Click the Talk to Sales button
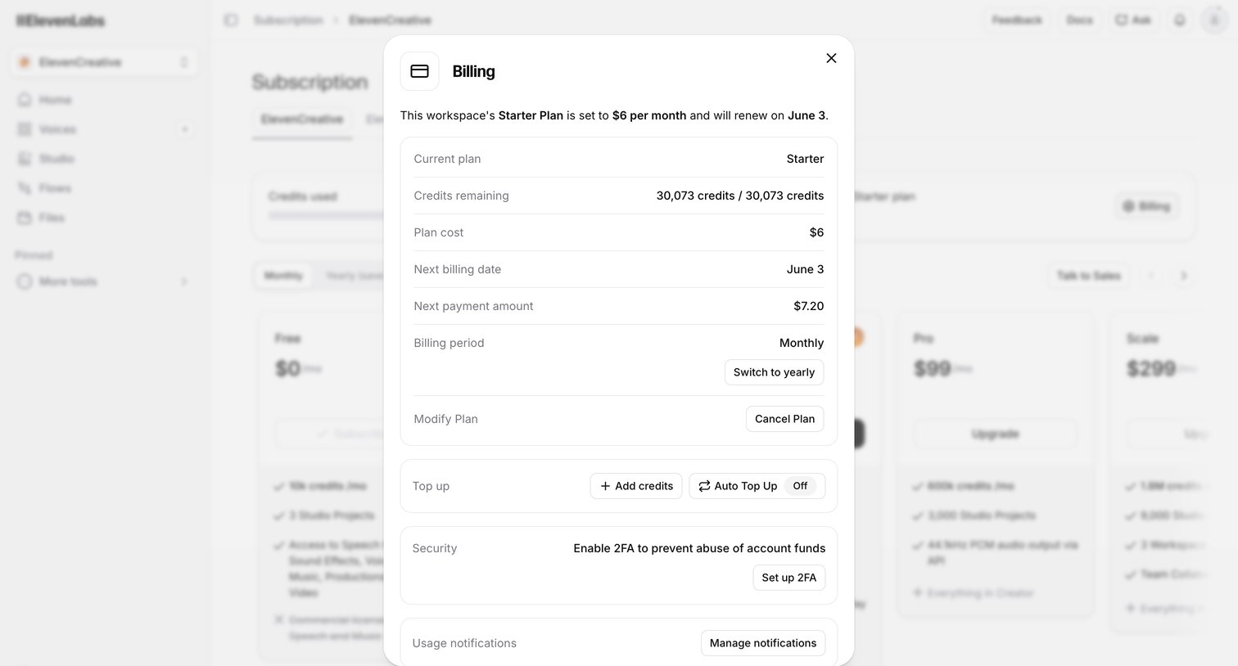This screenshot has width=1238, height=666. coord(1088,276)
